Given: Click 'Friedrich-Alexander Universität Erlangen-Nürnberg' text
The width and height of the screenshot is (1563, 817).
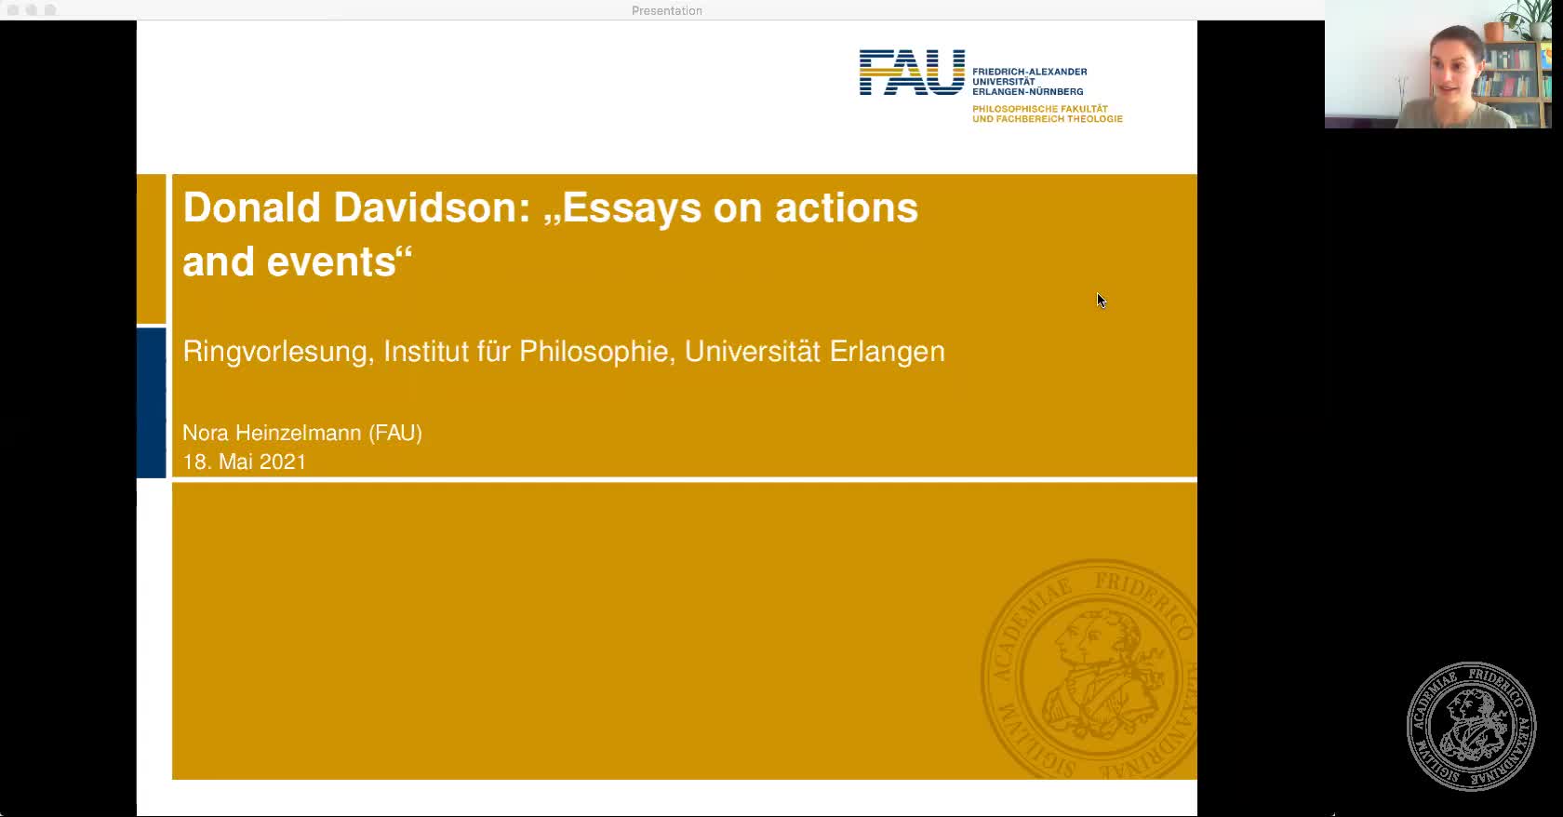Looking at the screenshot, I should (x=1029, y=81).
